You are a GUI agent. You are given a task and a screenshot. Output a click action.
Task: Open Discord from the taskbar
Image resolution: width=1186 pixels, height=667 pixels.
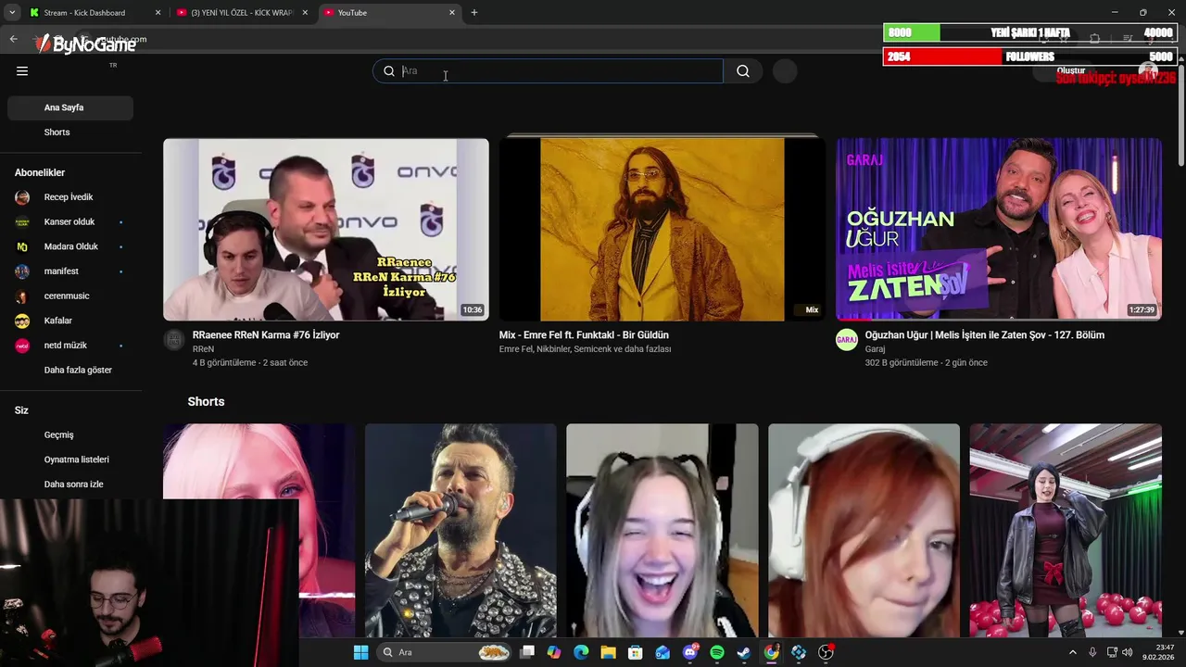click(x=690, y=652)
